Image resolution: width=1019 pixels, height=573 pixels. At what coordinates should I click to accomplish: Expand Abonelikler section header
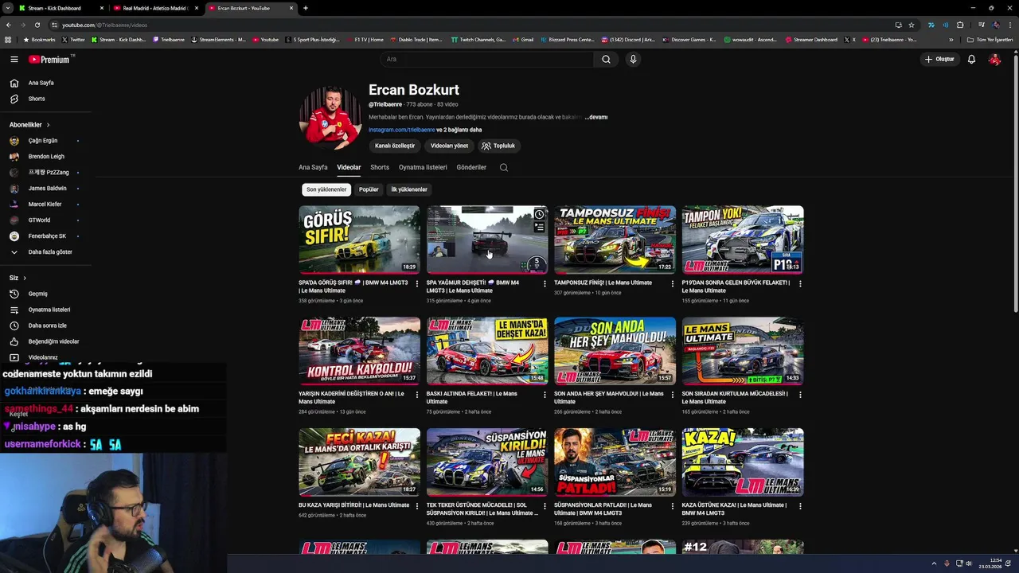pos(29,125)
